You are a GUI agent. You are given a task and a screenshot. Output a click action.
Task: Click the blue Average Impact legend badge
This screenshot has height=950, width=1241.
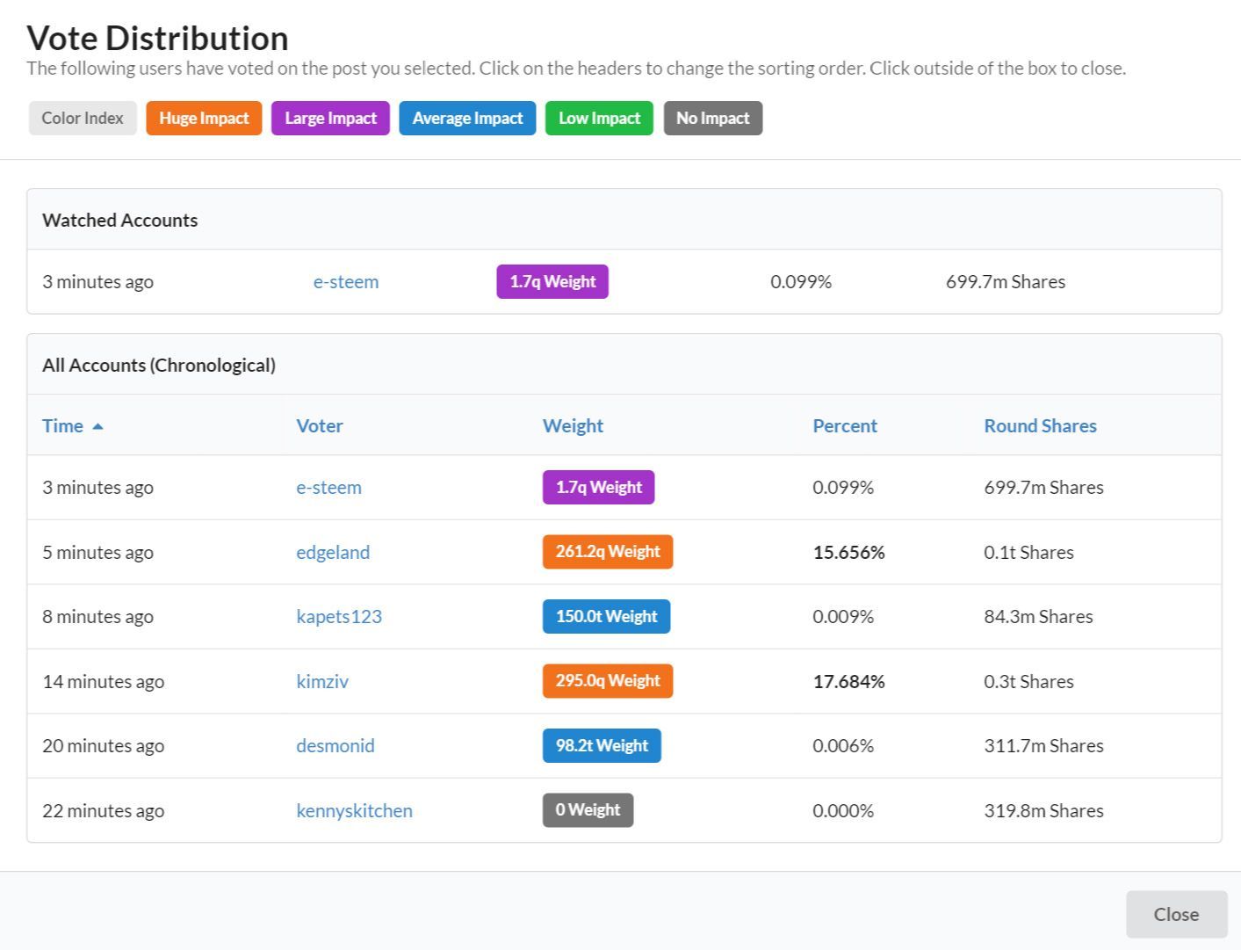tap(467, 118)
